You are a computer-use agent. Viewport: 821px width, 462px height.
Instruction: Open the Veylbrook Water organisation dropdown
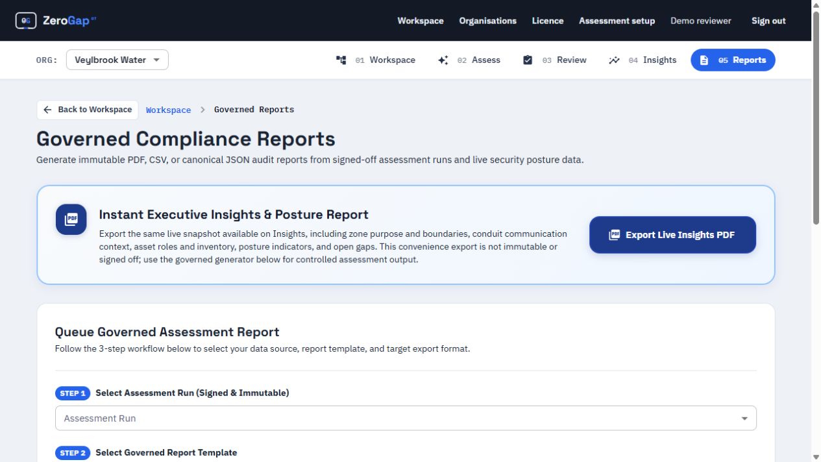(117, 60)
